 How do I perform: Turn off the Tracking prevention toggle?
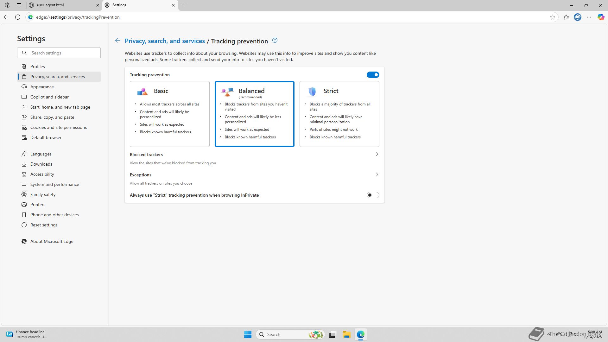click(373, 75)
